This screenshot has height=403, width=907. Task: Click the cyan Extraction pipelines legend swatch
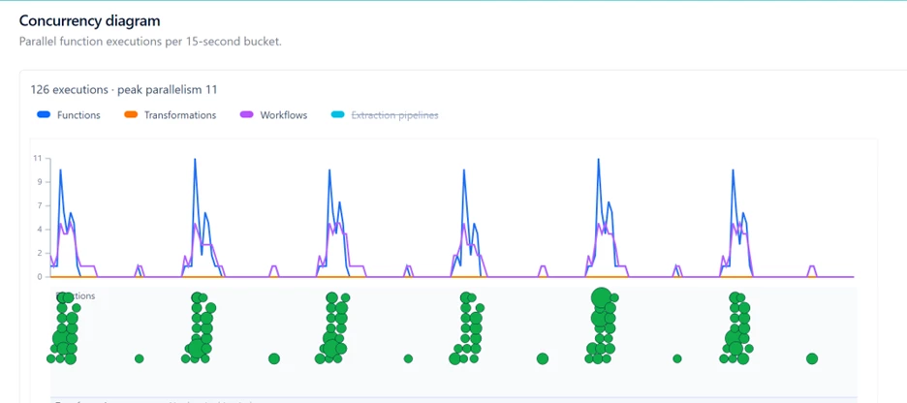[338, 115]
